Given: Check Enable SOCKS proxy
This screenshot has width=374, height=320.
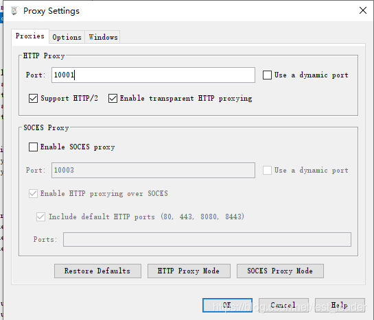Looking at the screenshot, I should (x=33, y=147).
